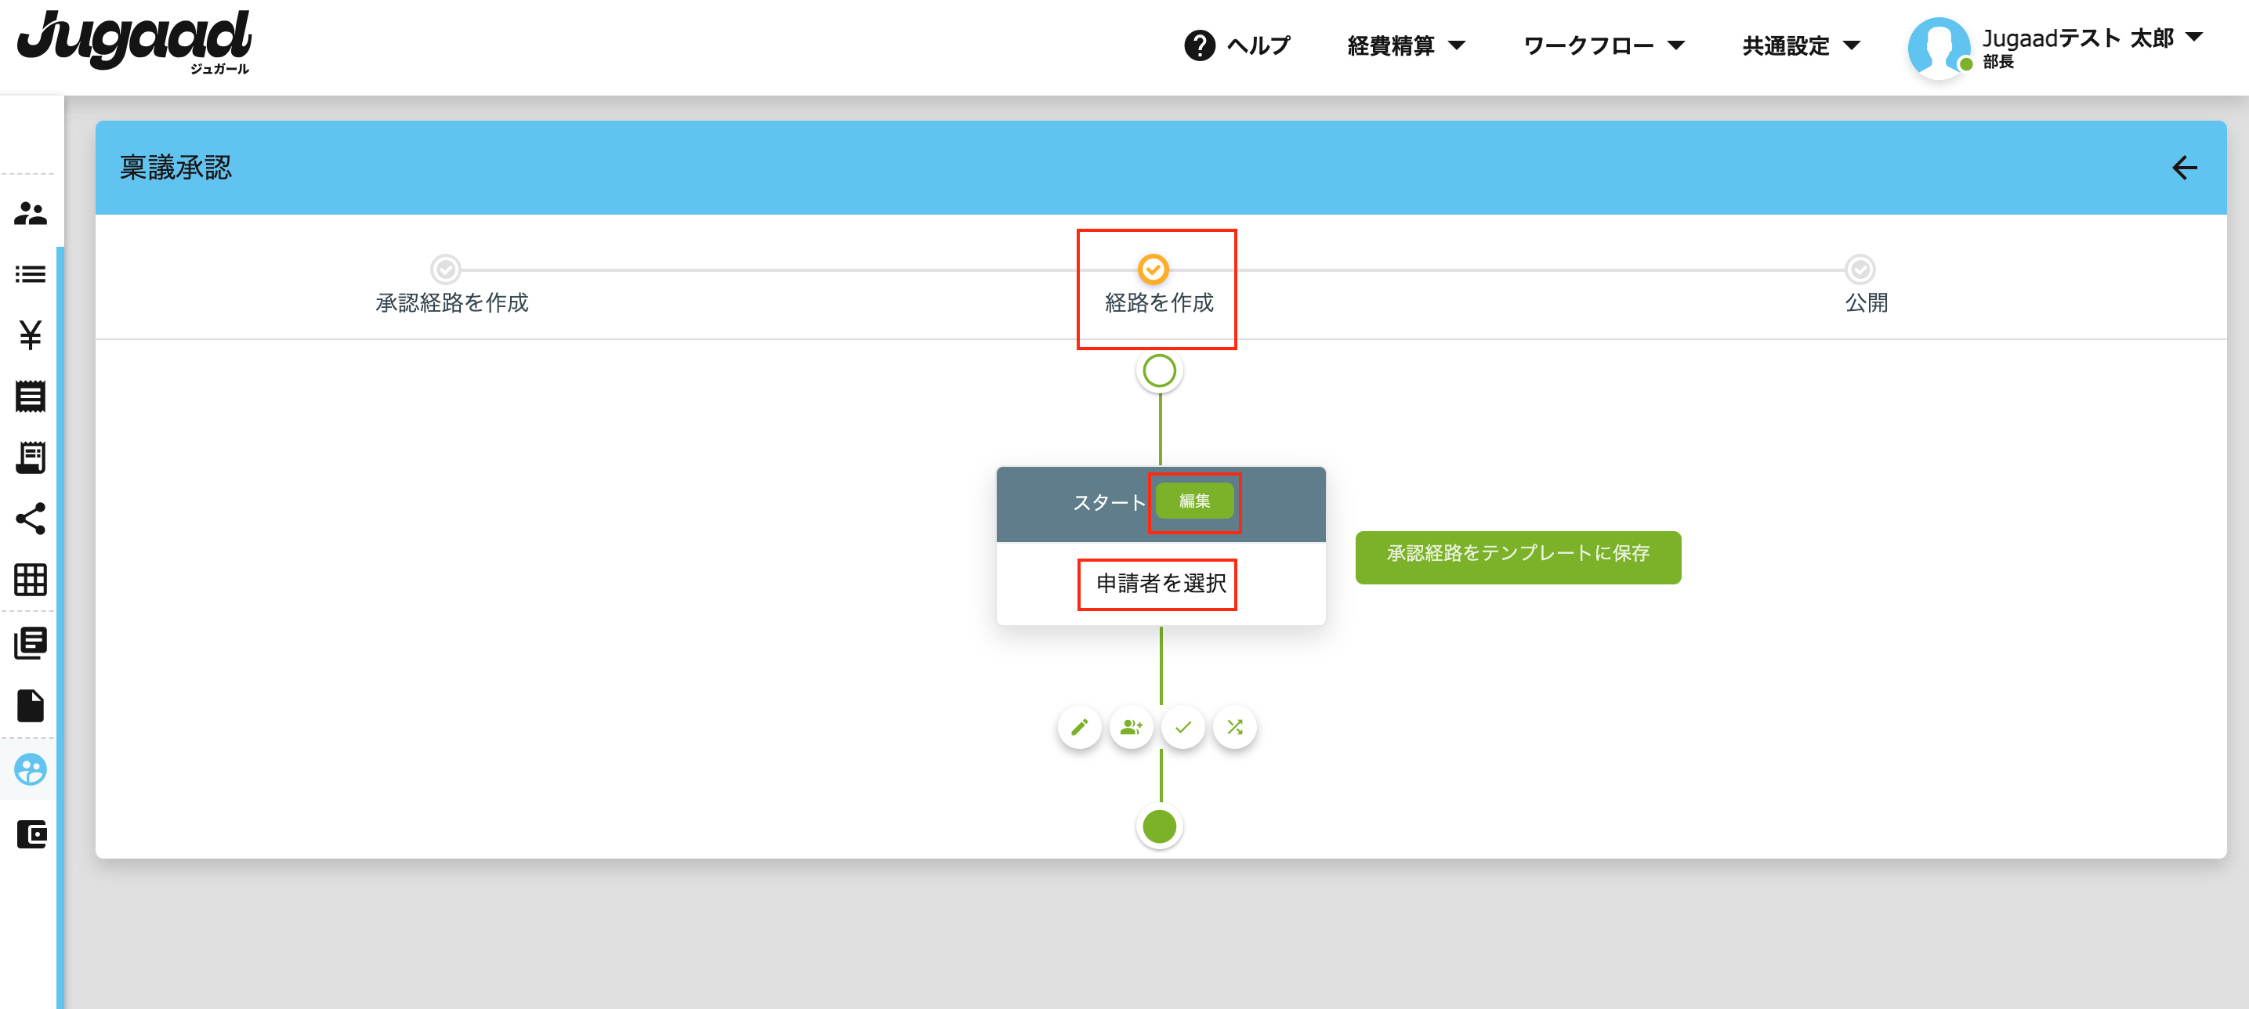Open the stacked library sidebar icon
2249x1009 pixels.
[31, 643]
